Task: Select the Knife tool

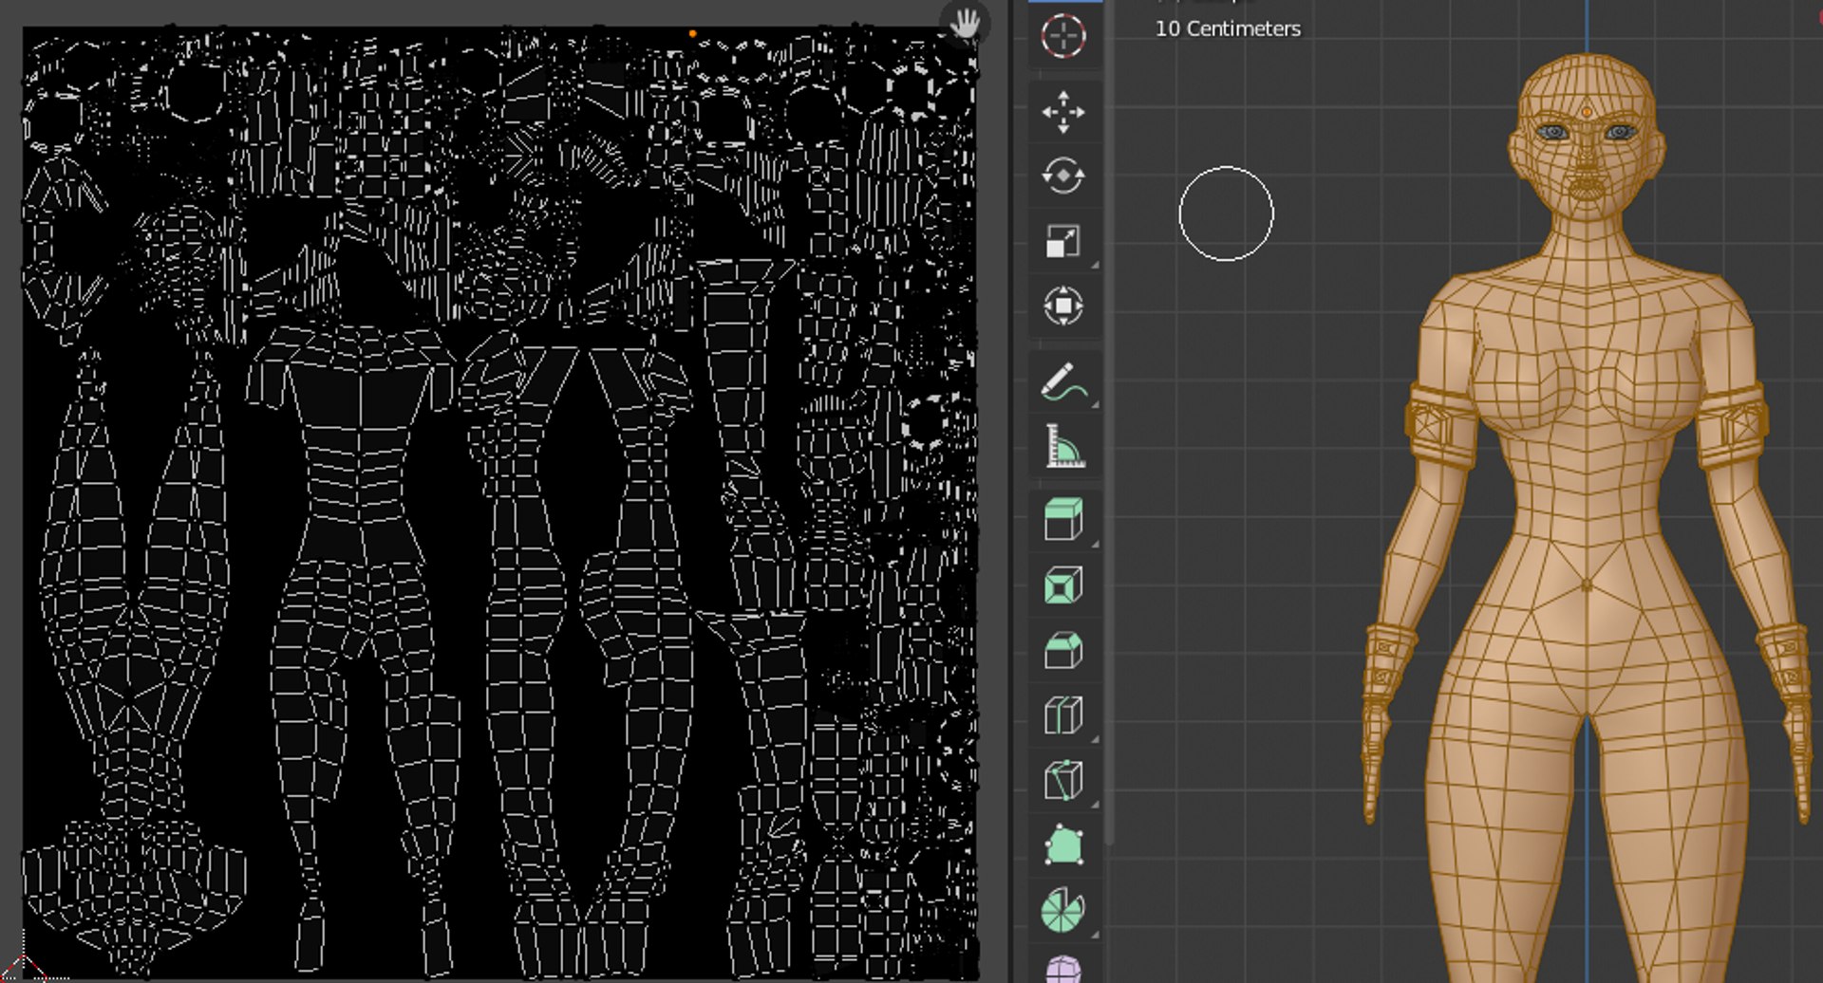Action: 1063,780
